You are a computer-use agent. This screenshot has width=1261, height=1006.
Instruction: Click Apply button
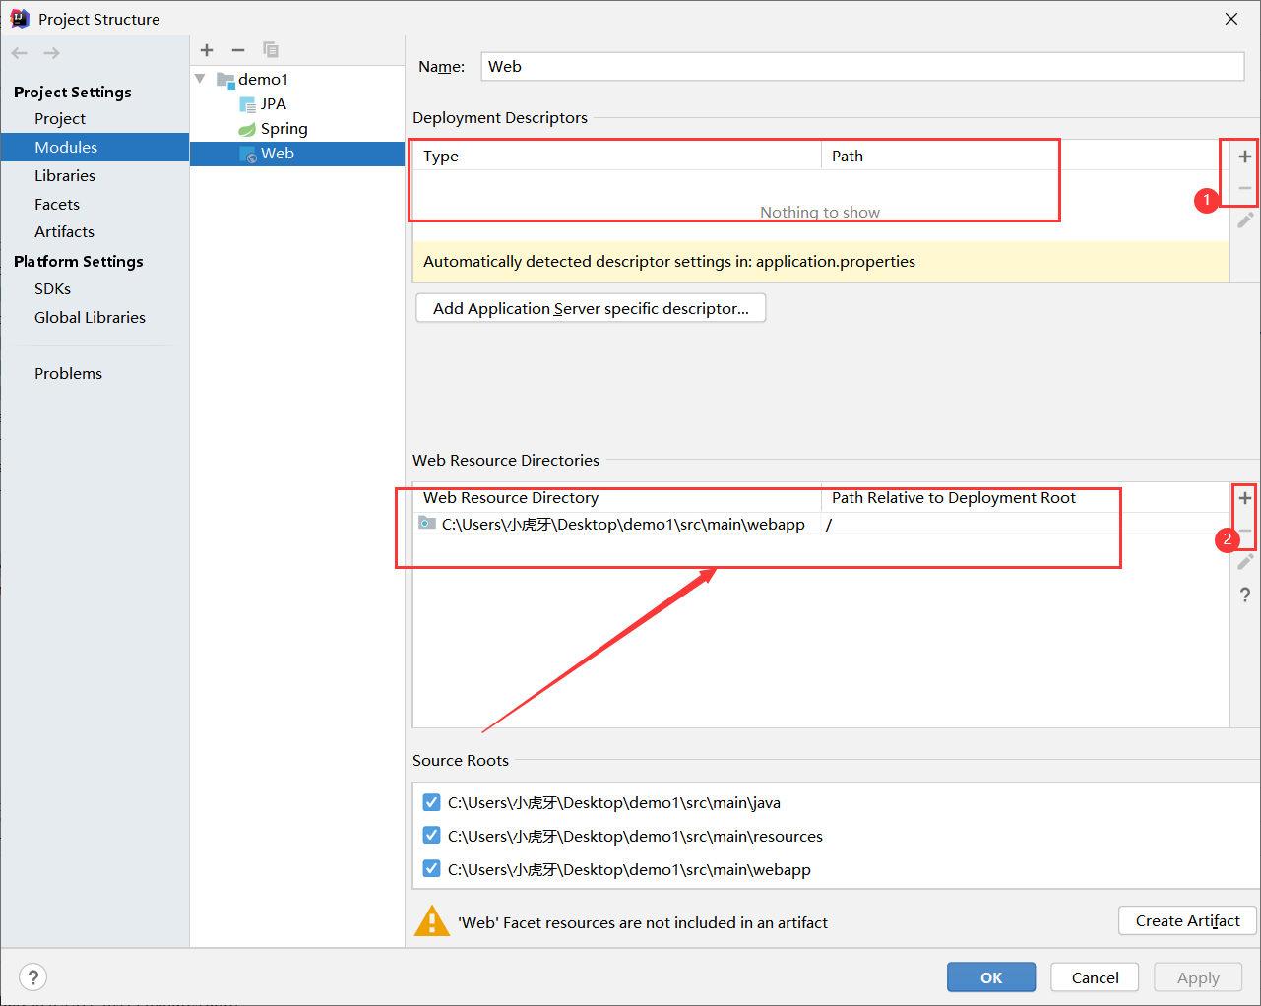(1198, 977)
